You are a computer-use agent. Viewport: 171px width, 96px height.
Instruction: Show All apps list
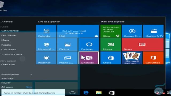coord(7,87)
